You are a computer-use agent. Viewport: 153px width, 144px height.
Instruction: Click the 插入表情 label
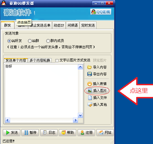coord(100,84)
